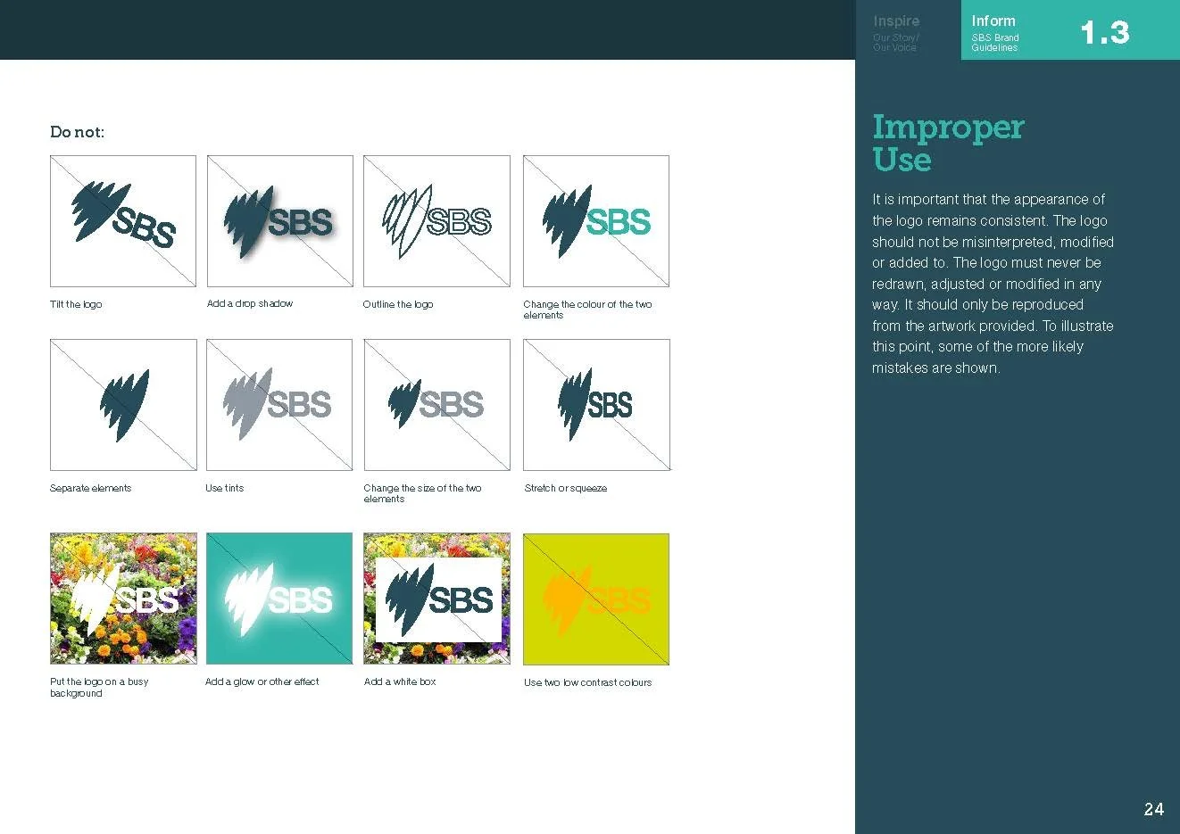This screenshot has width=1180, height=834.
Task: Click the teal-coloured SBS text logo example
Action: coord(596,221)
